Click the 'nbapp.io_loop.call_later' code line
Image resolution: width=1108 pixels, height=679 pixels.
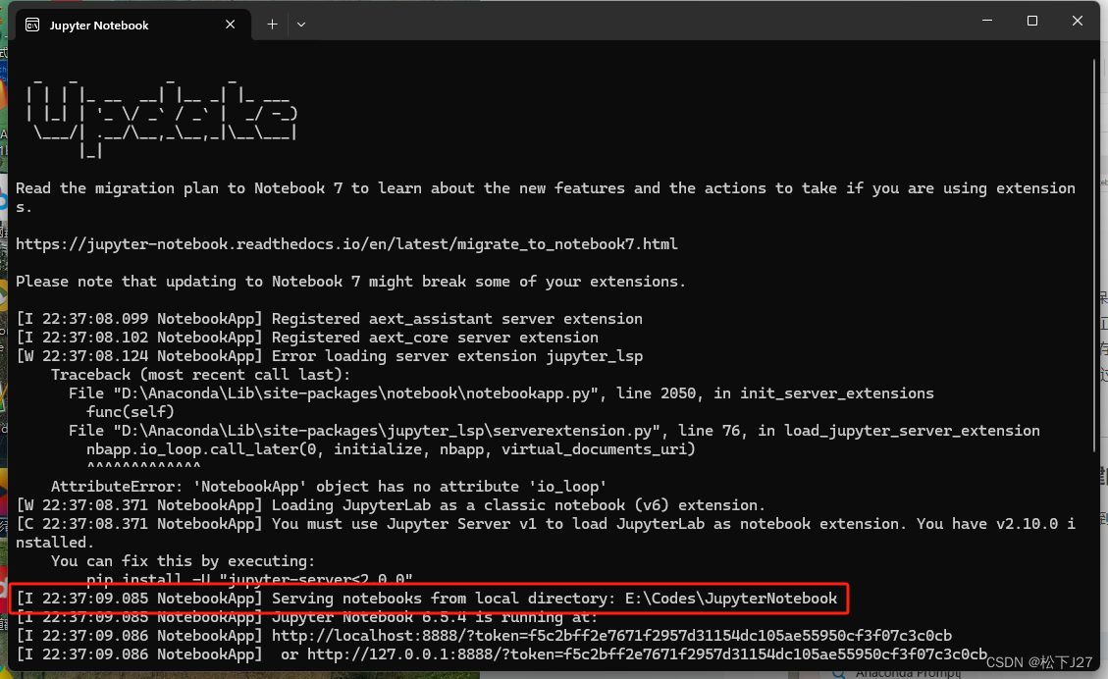(x=391, y=449)
